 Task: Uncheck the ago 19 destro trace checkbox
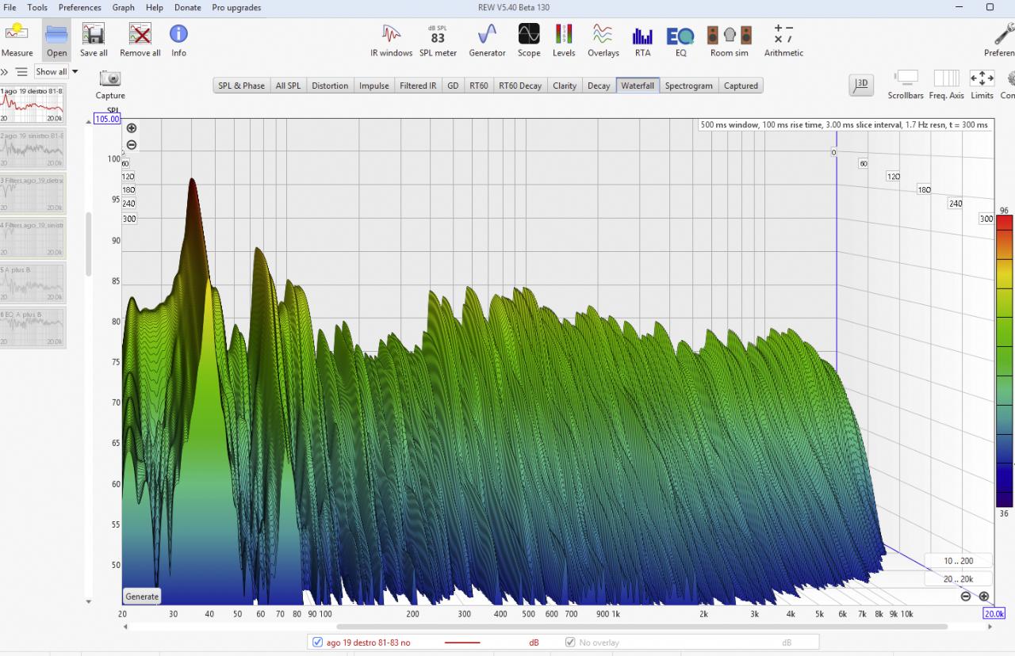318,643
